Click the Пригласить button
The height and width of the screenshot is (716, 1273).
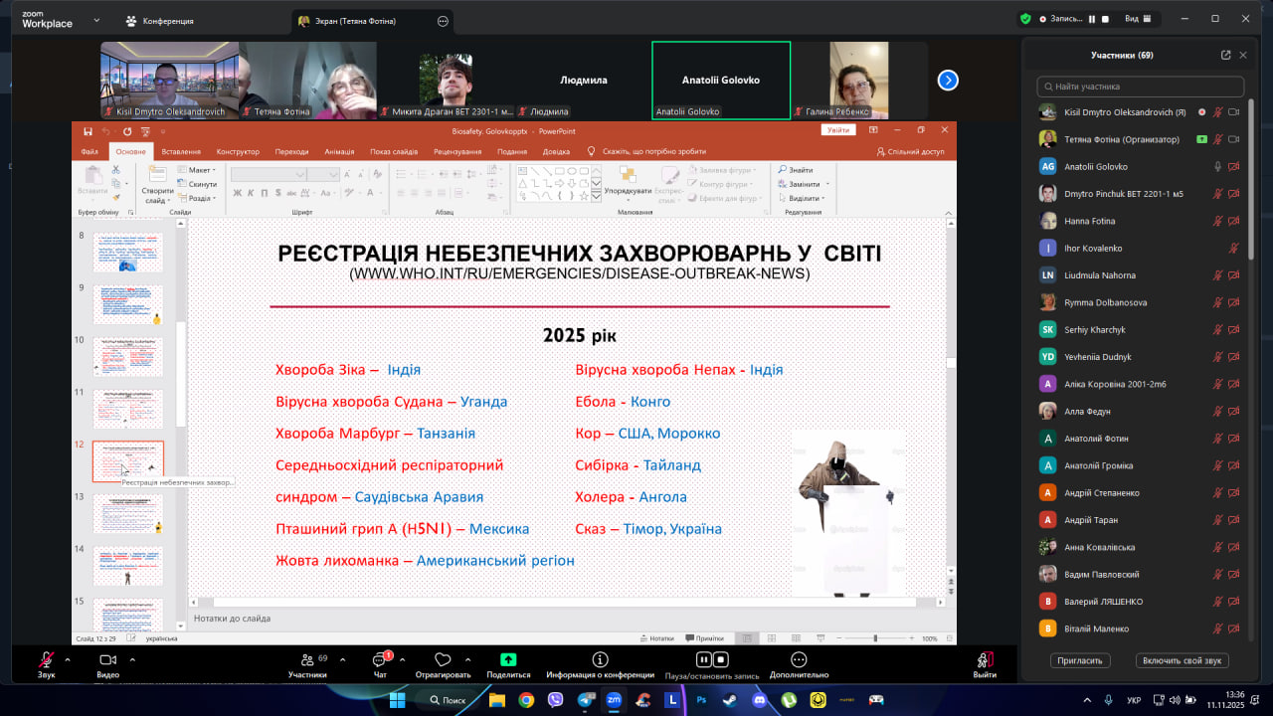(1080, 660)
